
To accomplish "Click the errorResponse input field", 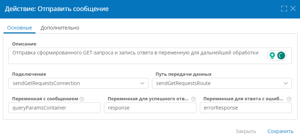I will click(246, 108).
